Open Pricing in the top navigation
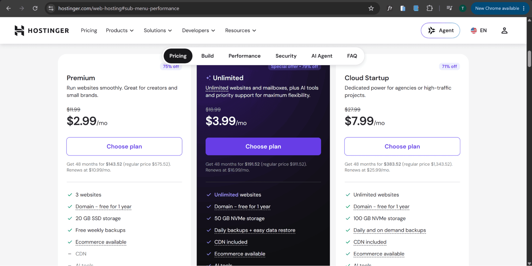The height and width of the screenshot is (266, 532). (x=89, y=31)
